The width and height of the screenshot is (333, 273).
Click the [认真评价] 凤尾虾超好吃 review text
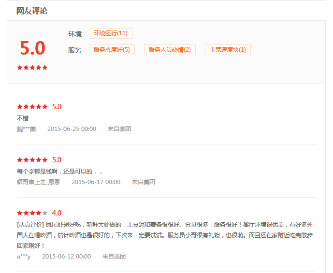[x=165, y=235]
